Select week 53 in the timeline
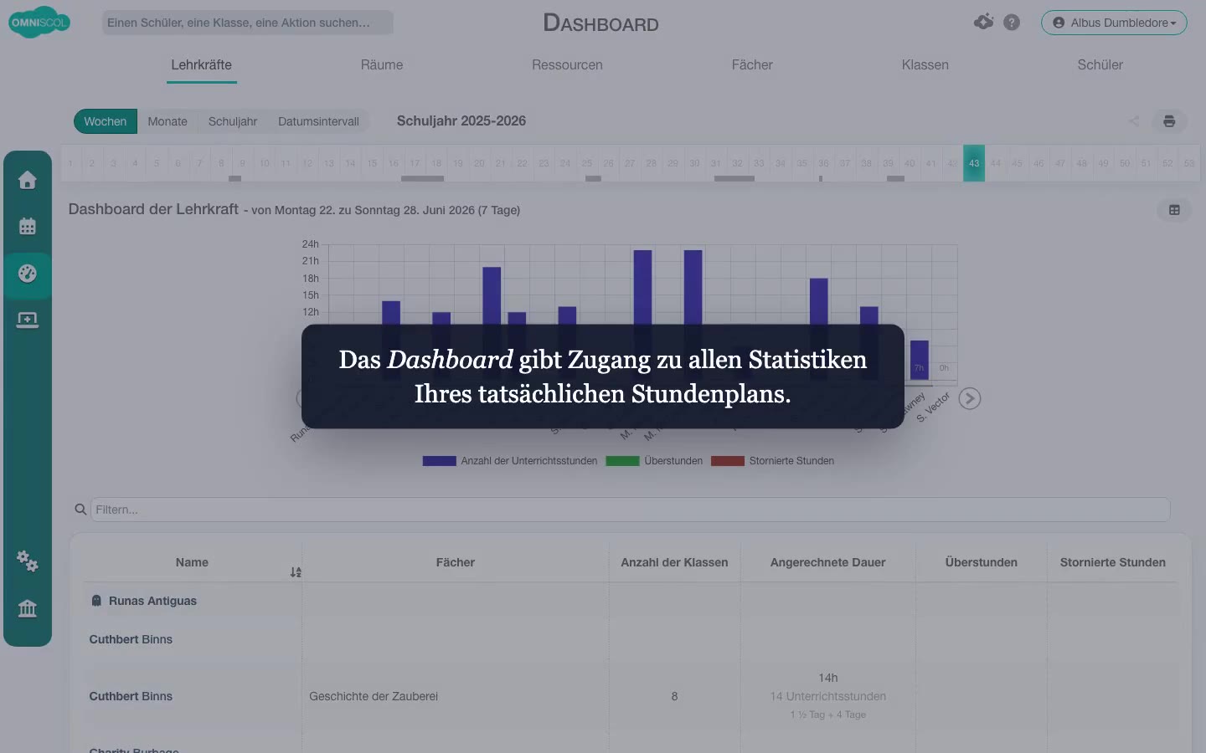 1189,163
